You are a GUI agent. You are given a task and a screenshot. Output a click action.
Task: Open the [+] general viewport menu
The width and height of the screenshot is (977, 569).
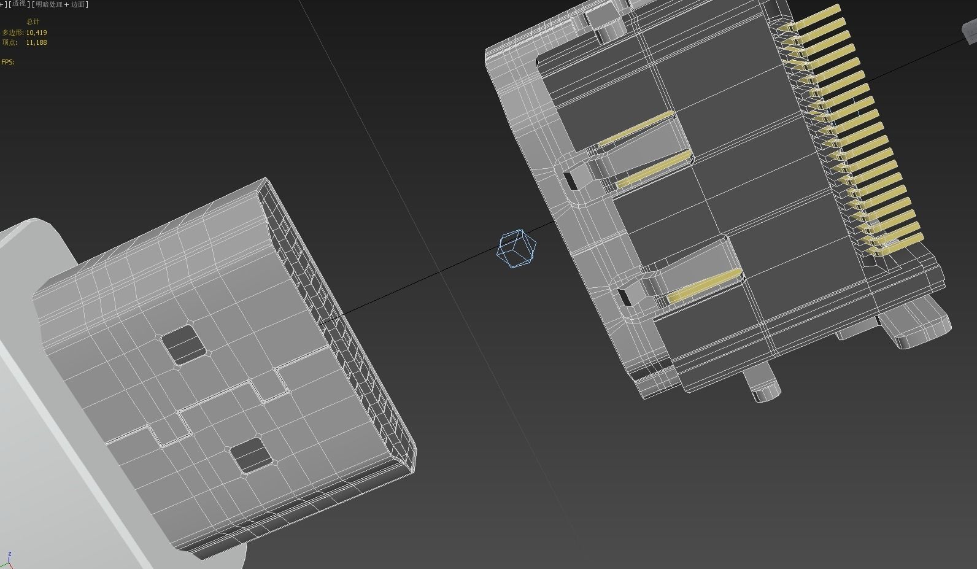coord(4,4)
